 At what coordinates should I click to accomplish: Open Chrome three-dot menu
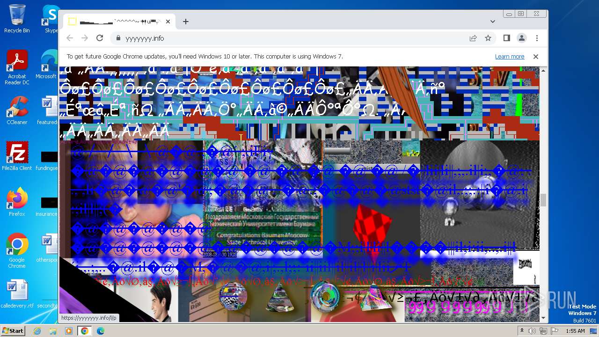tap(537, 38)
